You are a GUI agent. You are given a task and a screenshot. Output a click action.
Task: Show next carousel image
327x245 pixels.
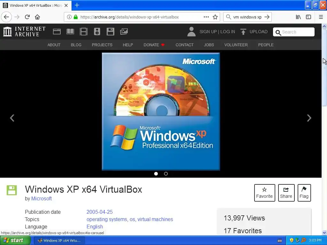[309, 118]
